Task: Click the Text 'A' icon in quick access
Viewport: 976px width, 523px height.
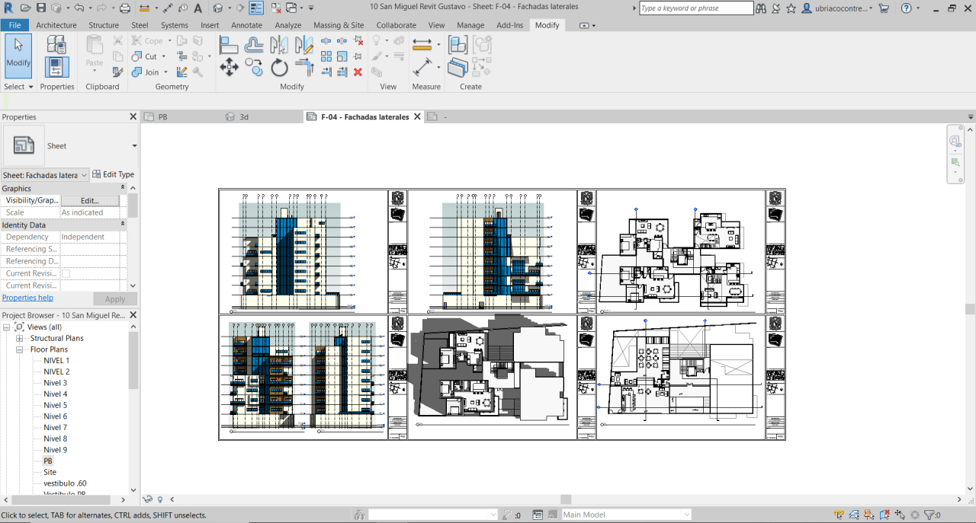Action: (198, 8)
